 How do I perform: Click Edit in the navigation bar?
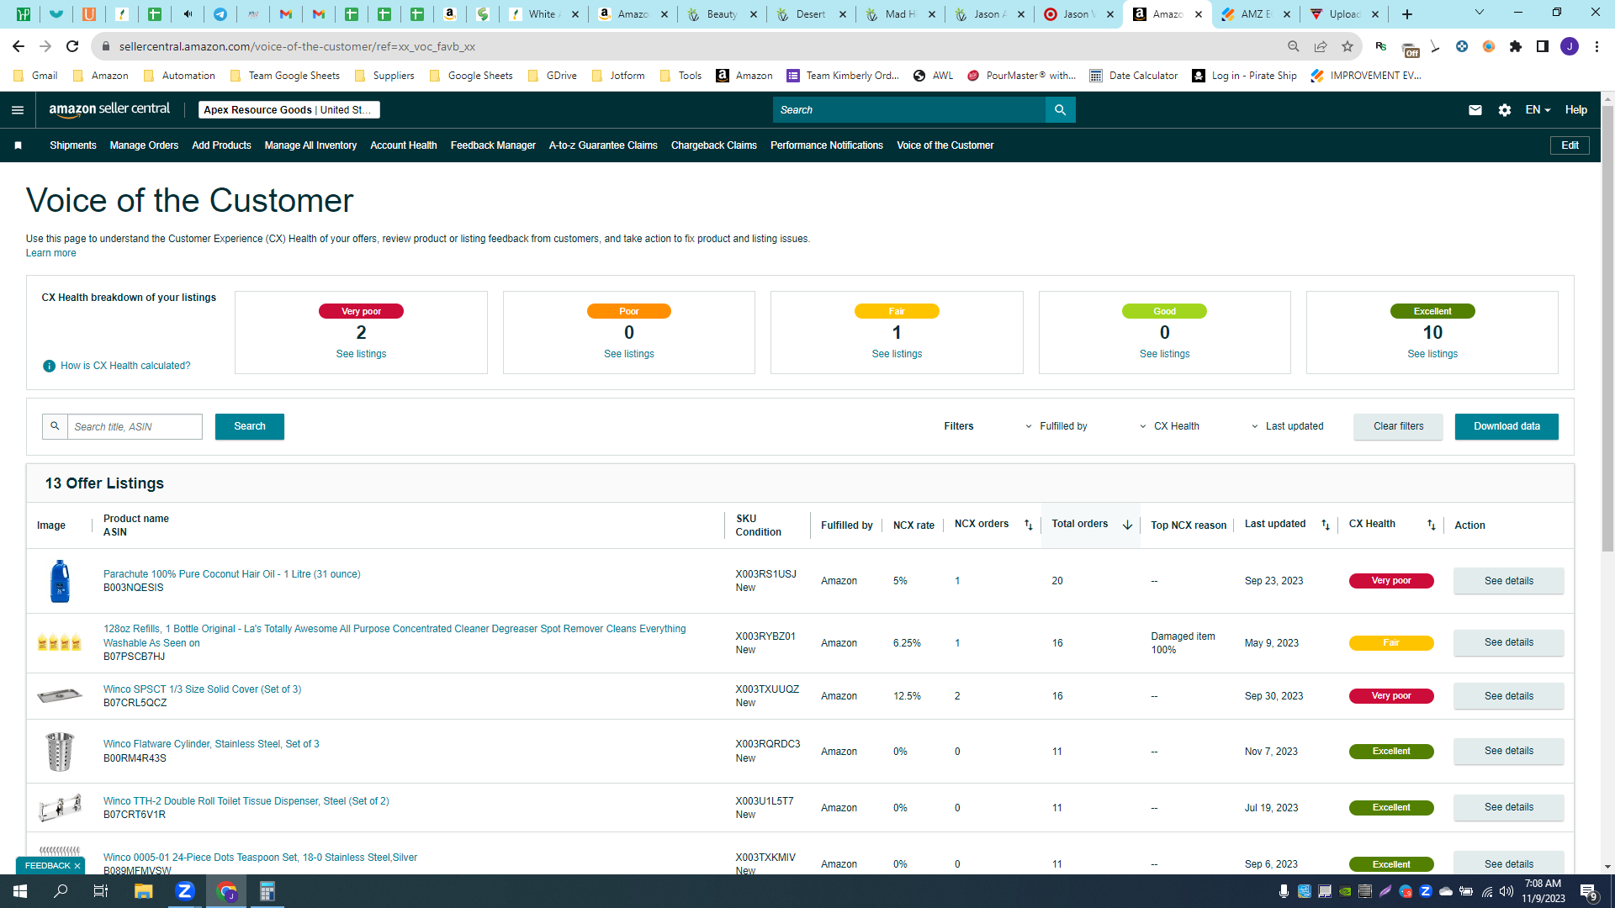(x=1570, y=145)
